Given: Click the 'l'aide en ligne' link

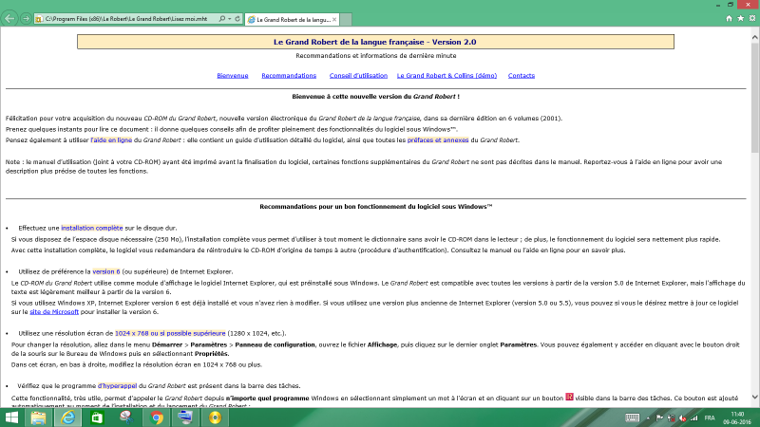Looking at the screenshot, I should (x=111, y=139).
